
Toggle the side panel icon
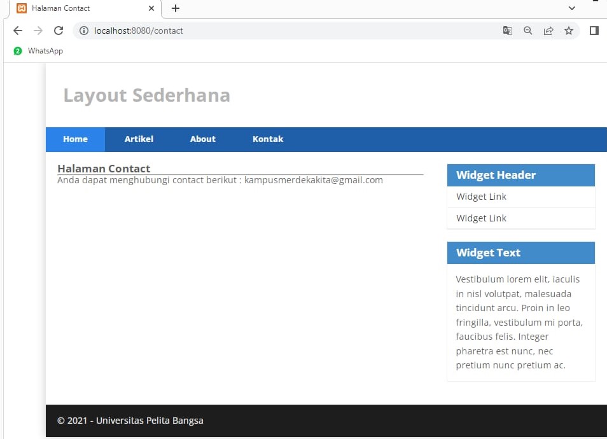594,31
